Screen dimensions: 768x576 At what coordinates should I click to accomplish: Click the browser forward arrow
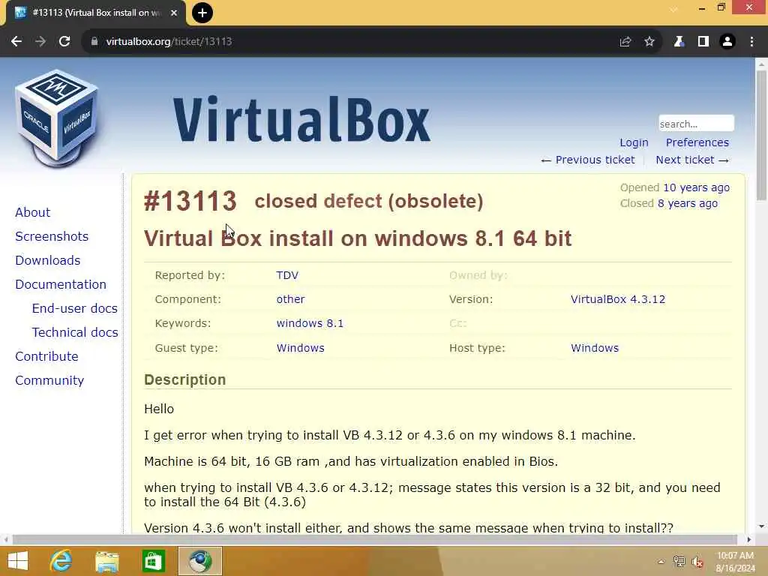[40, 42]
